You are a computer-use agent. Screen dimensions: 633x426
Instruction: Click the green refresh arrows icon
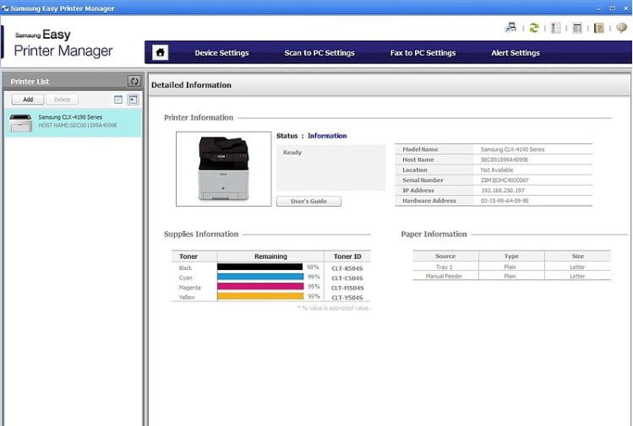(x=533, y=27)
